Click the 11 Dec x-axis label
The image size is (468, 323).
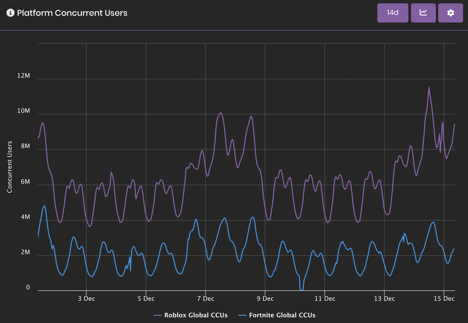[x=325, y=299]
